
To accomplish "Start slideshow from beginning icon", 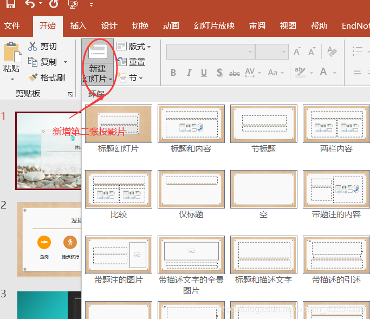I will pos(73,4).
